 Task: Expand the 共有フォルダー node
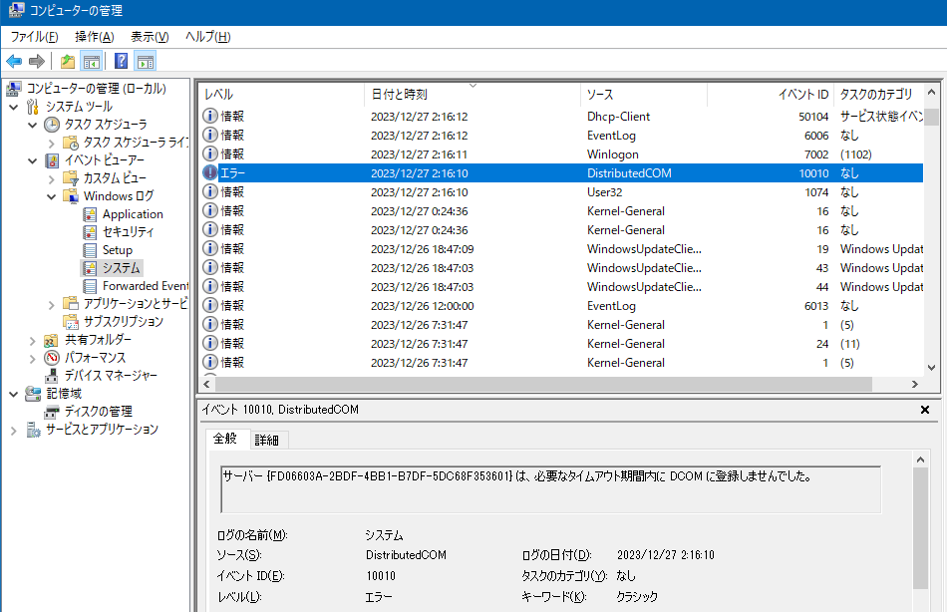click(33, 340)
